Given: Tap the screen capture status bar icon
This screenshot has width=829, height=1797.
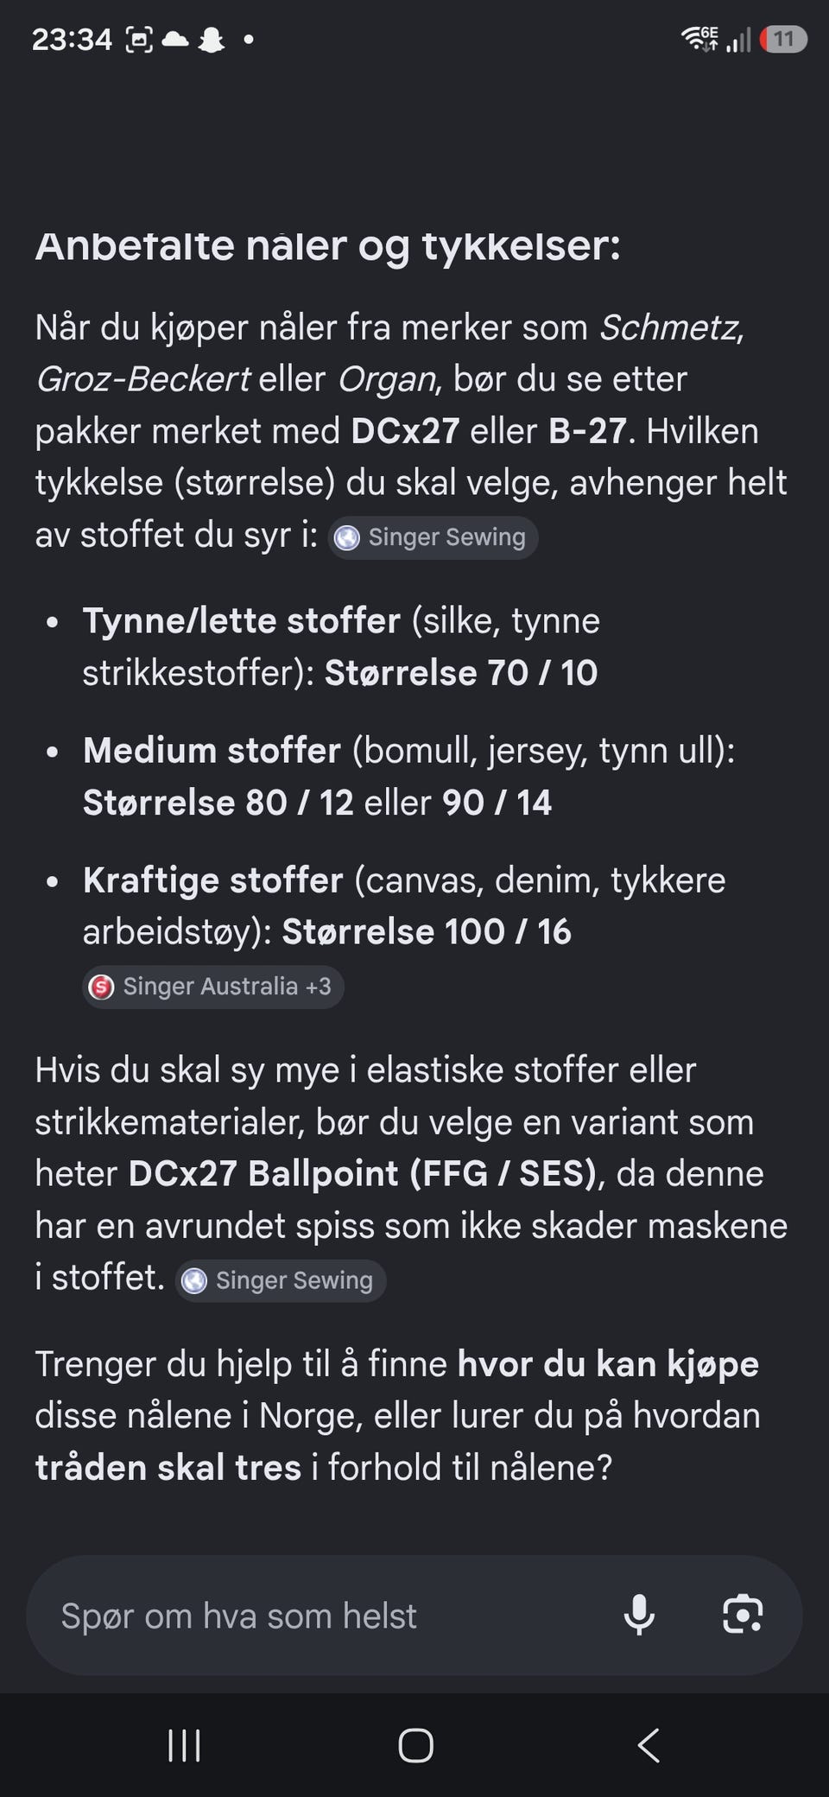Looking at the screenshot, I should pos(139,40).
